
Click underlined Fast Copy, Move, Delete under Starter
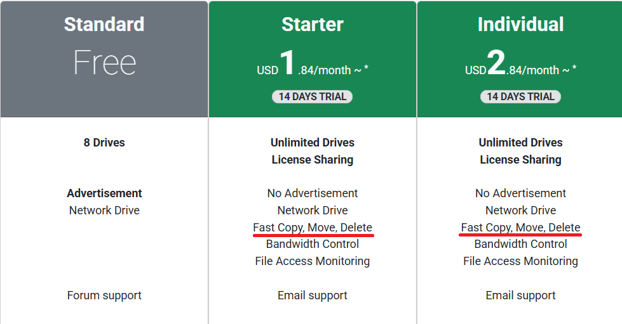point(312,228)
